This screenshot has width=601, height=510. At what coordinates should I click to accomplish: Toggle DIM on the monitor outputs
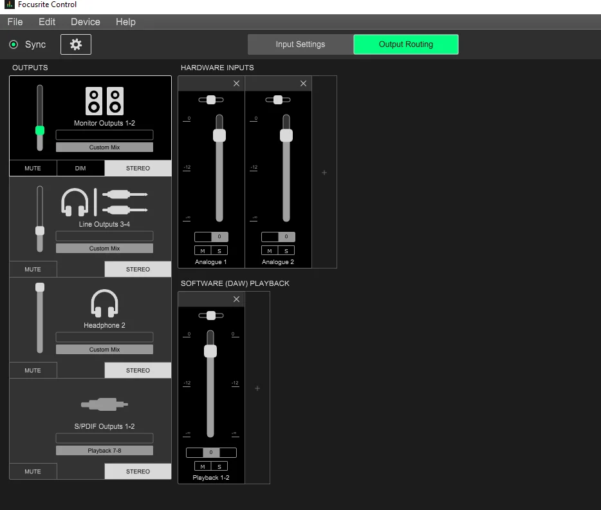tap(80, 168)
